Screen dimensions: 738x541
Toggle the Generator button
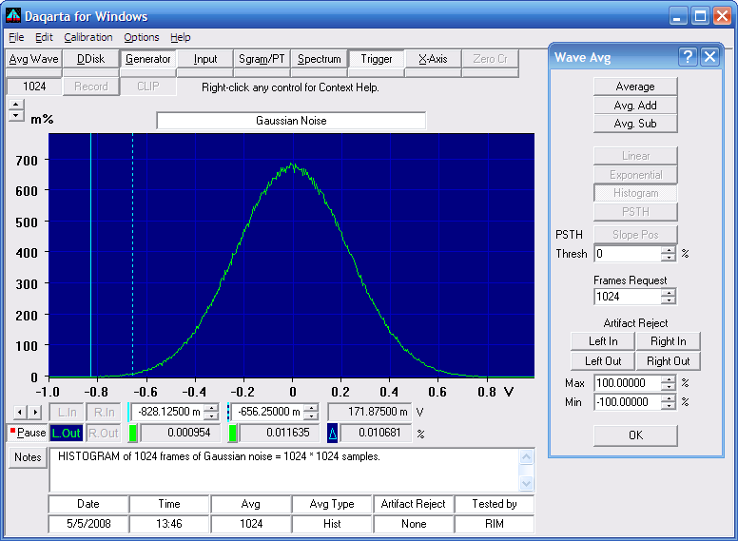147,59
